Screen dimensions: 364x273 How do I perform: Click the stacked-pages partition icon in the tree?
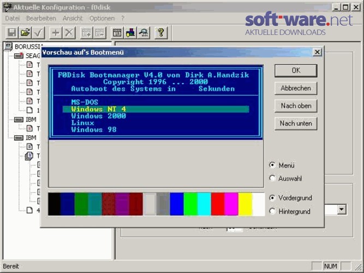click(x=29, y=156)
